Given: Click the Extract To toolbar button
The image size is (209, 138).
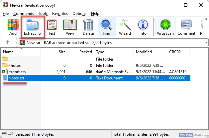Looking at the screenshot, I should 32,27.
